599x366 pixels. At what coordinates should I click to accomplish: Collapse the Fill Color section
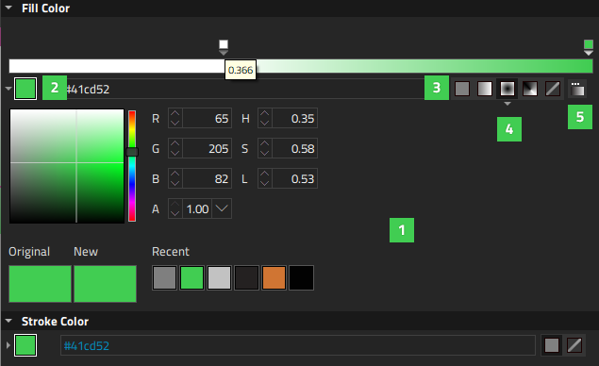click(8, 8)
